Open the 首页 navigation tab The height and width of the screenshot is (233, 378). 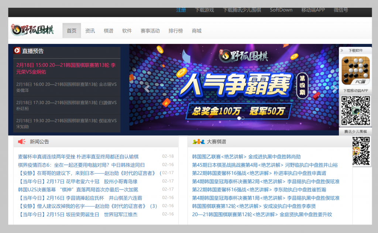coord(72,31)
